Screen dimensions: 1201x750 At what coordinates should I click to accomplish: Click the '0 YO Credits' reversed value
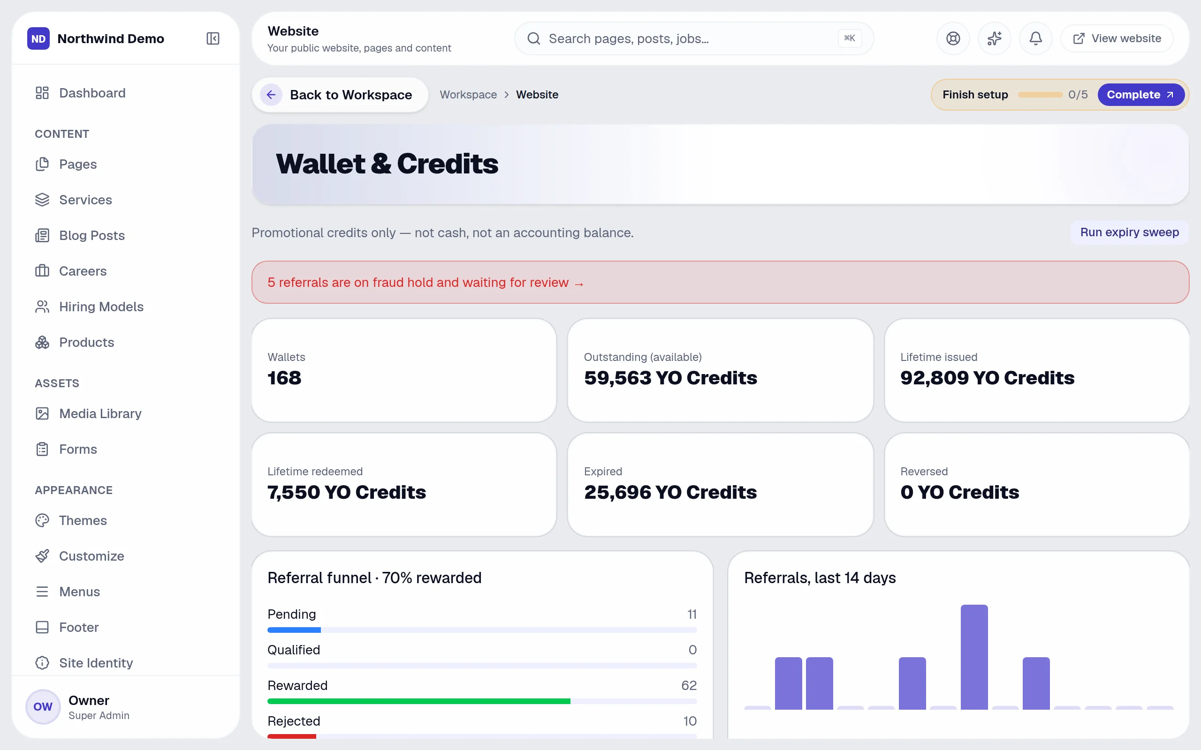tap(959, 492)
